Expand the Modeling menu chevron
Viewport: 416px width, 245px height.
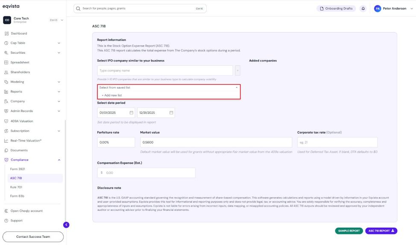click(x=59, y=82)
